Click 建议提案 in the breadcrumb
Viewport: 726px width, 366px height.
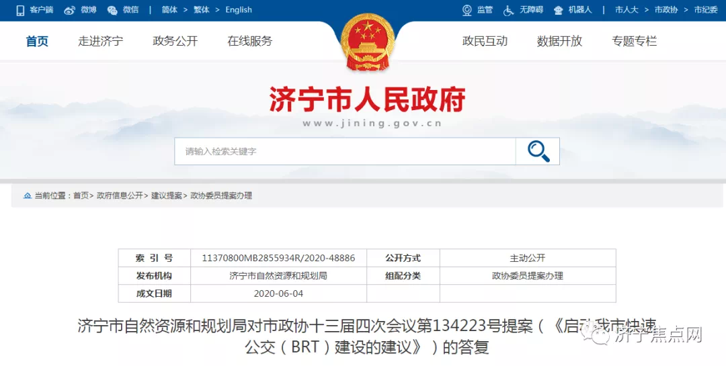pyautogui.click(x=167, y=195)
